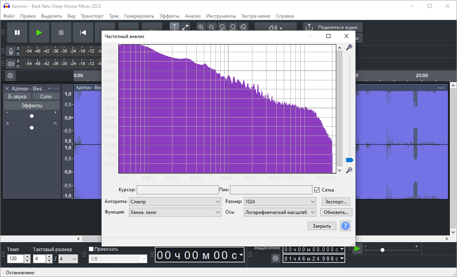This screenshot has width=457, height=277.
Task: Click the Zoom Out toolbar icon
Action: [x=212, y=27]
